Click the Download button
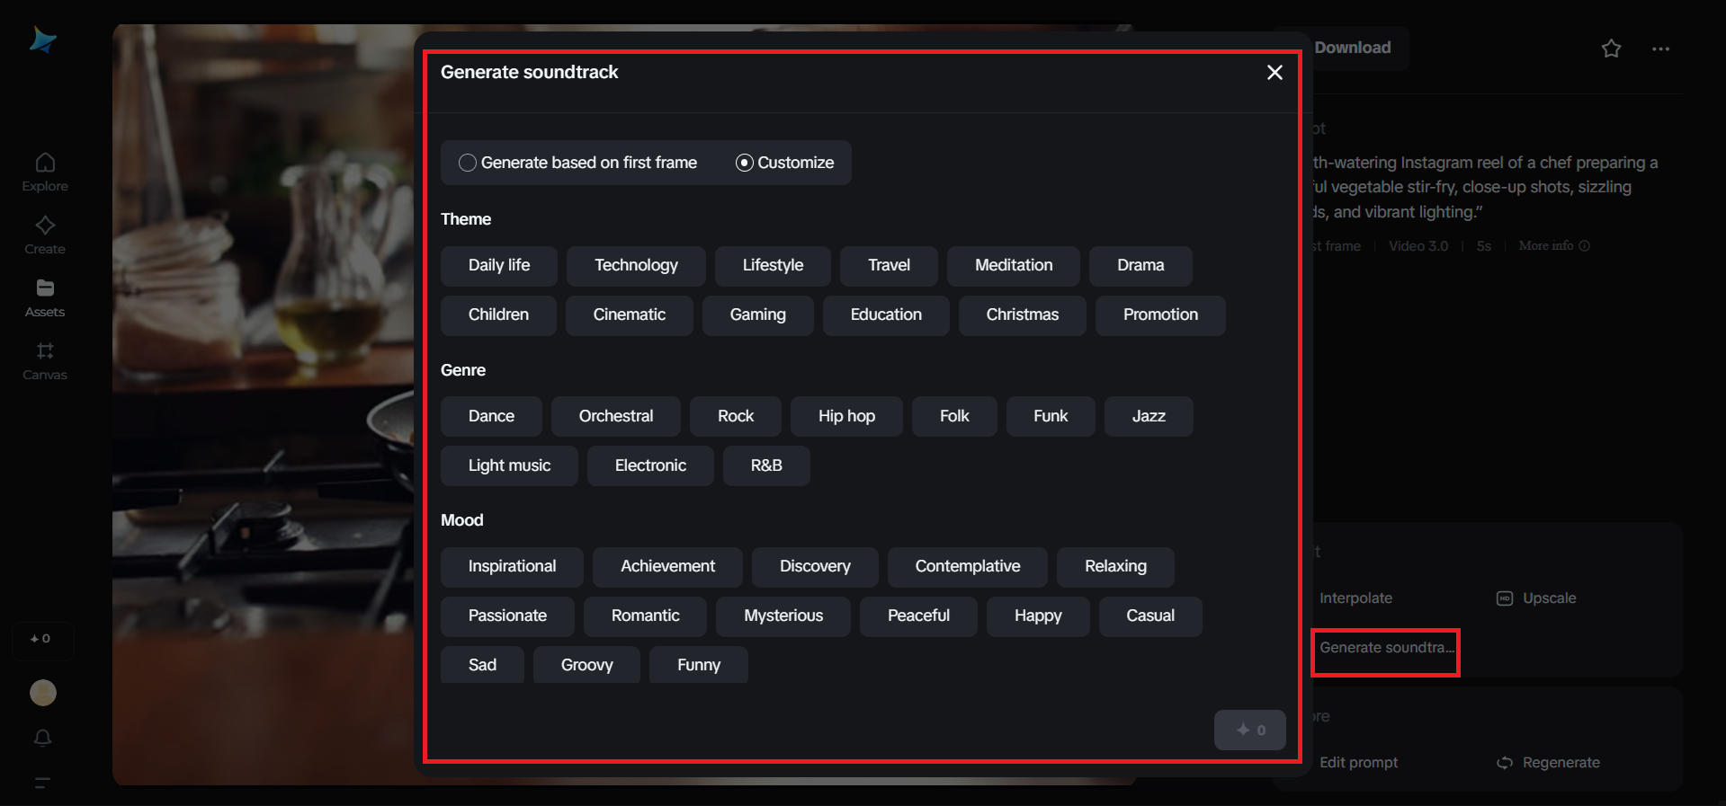This screenshot has height=806, width=1726. click(x=1352, y=48)
